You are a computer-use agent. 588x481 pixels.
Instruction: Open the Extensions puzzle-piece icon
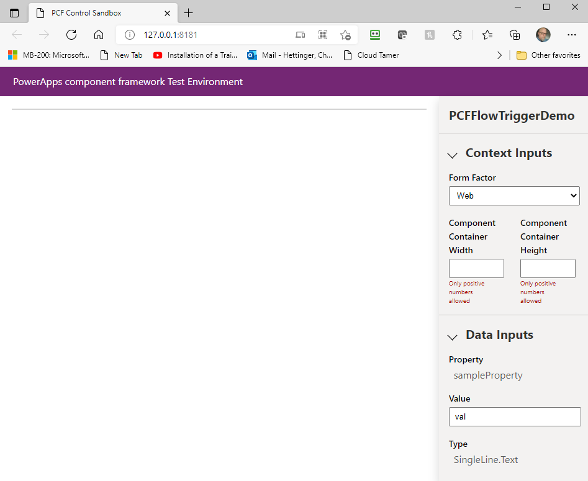457,35
